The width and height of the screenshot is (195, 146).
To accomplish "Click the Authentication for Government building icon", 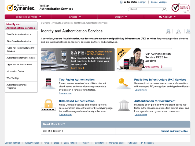I will [124, 105].
